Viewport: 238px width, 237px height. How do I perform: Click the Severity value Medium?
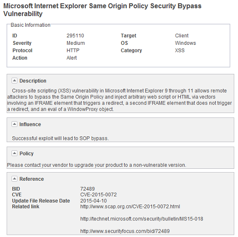tap(76, 43)
